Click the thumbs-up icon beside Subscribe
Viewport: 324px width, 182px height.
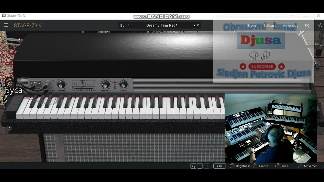click(x=243, y=66)
